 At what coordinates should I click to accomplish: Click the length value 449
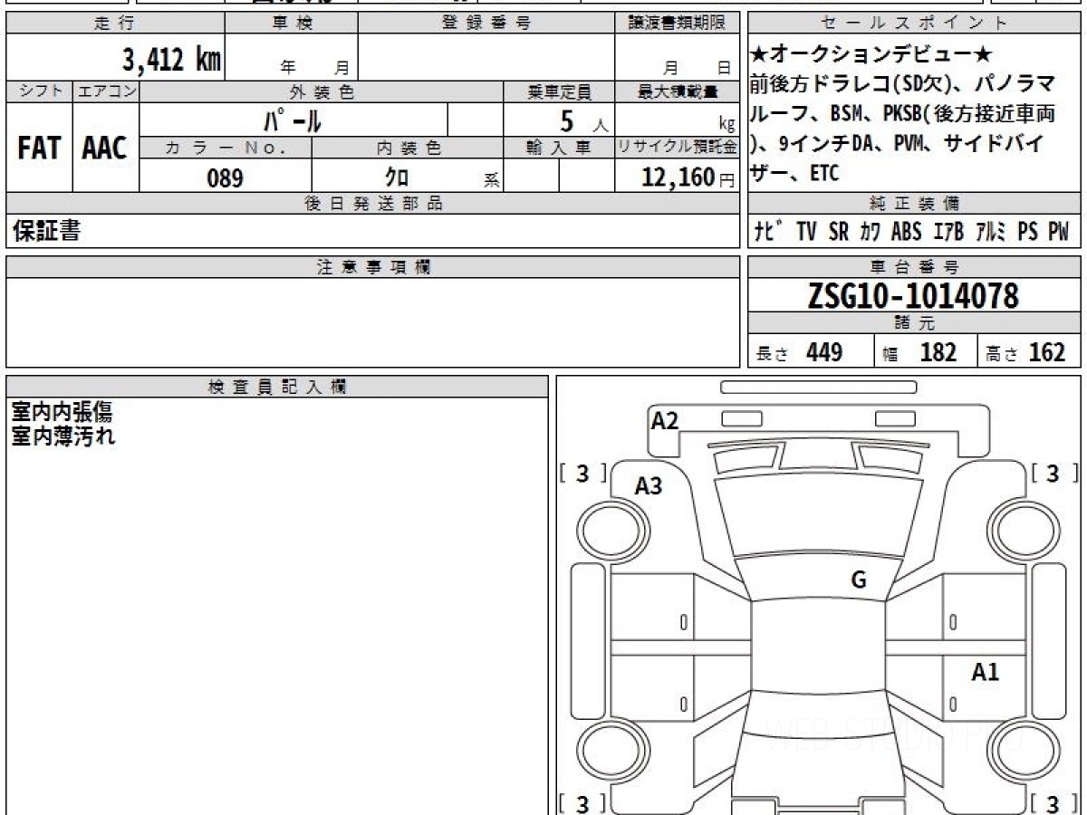click(x=823, y=353)
